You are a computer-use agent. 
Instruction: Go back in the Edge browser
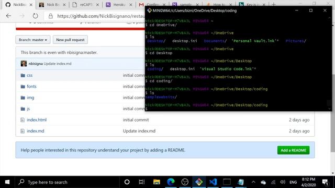[x=8, y=16]
